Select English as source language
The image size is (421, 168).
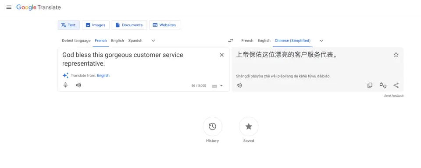tap(118, 40)
